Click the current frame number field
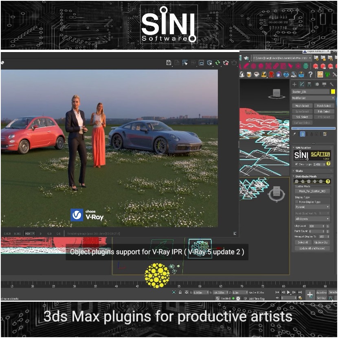Image resolution: width=338 pixels, height=338 pixels. tap(288, 298)
